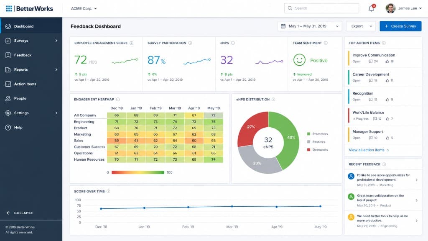Viewport: 428px width, 241px height.
Task: Show info for Survey Participation
Action: tap(190, 43)
